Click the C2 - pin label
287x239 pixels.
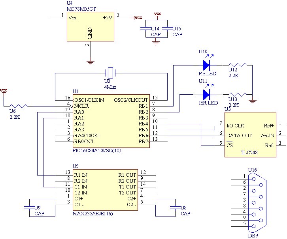tap(132, 205)
